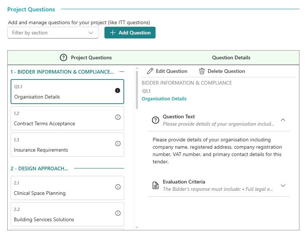Toggle section 2 Design Approach heading
The image size is (306, 241).
[x=67, y=168]
